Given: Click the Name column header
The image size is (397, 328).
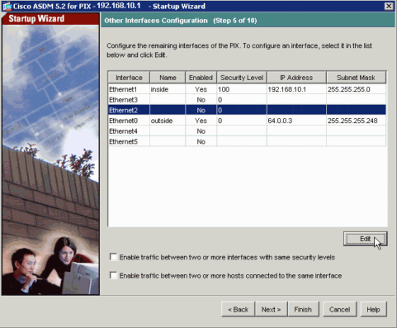Looking at the screenshot, I should (x=168, y=78).
